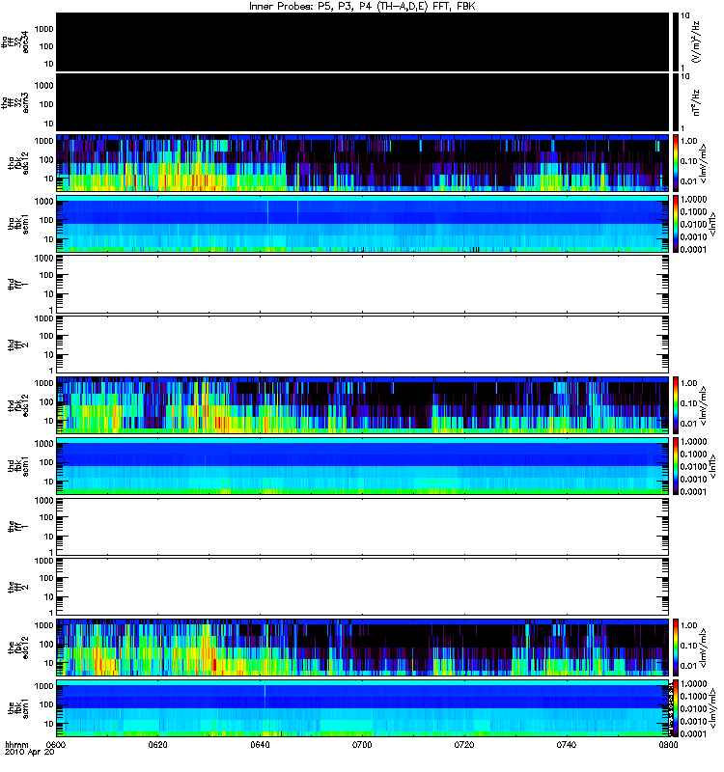Click the 'tha fbk edc12' y-axis label
Image resolution: width=724 pixels, height=772 pixels.
point(18,161)
